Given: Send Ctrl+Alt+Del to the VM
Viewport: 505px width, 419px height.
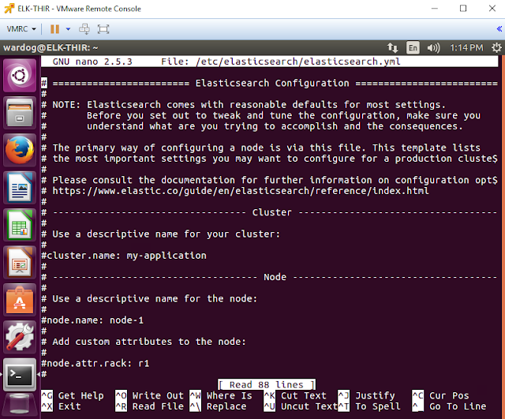Looking at the screenshot, I should (x=84, y=29).
